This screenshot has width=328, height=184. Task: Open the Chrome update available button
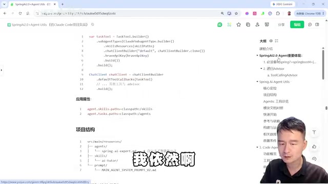pyautogui.click(x=310, y=13)
